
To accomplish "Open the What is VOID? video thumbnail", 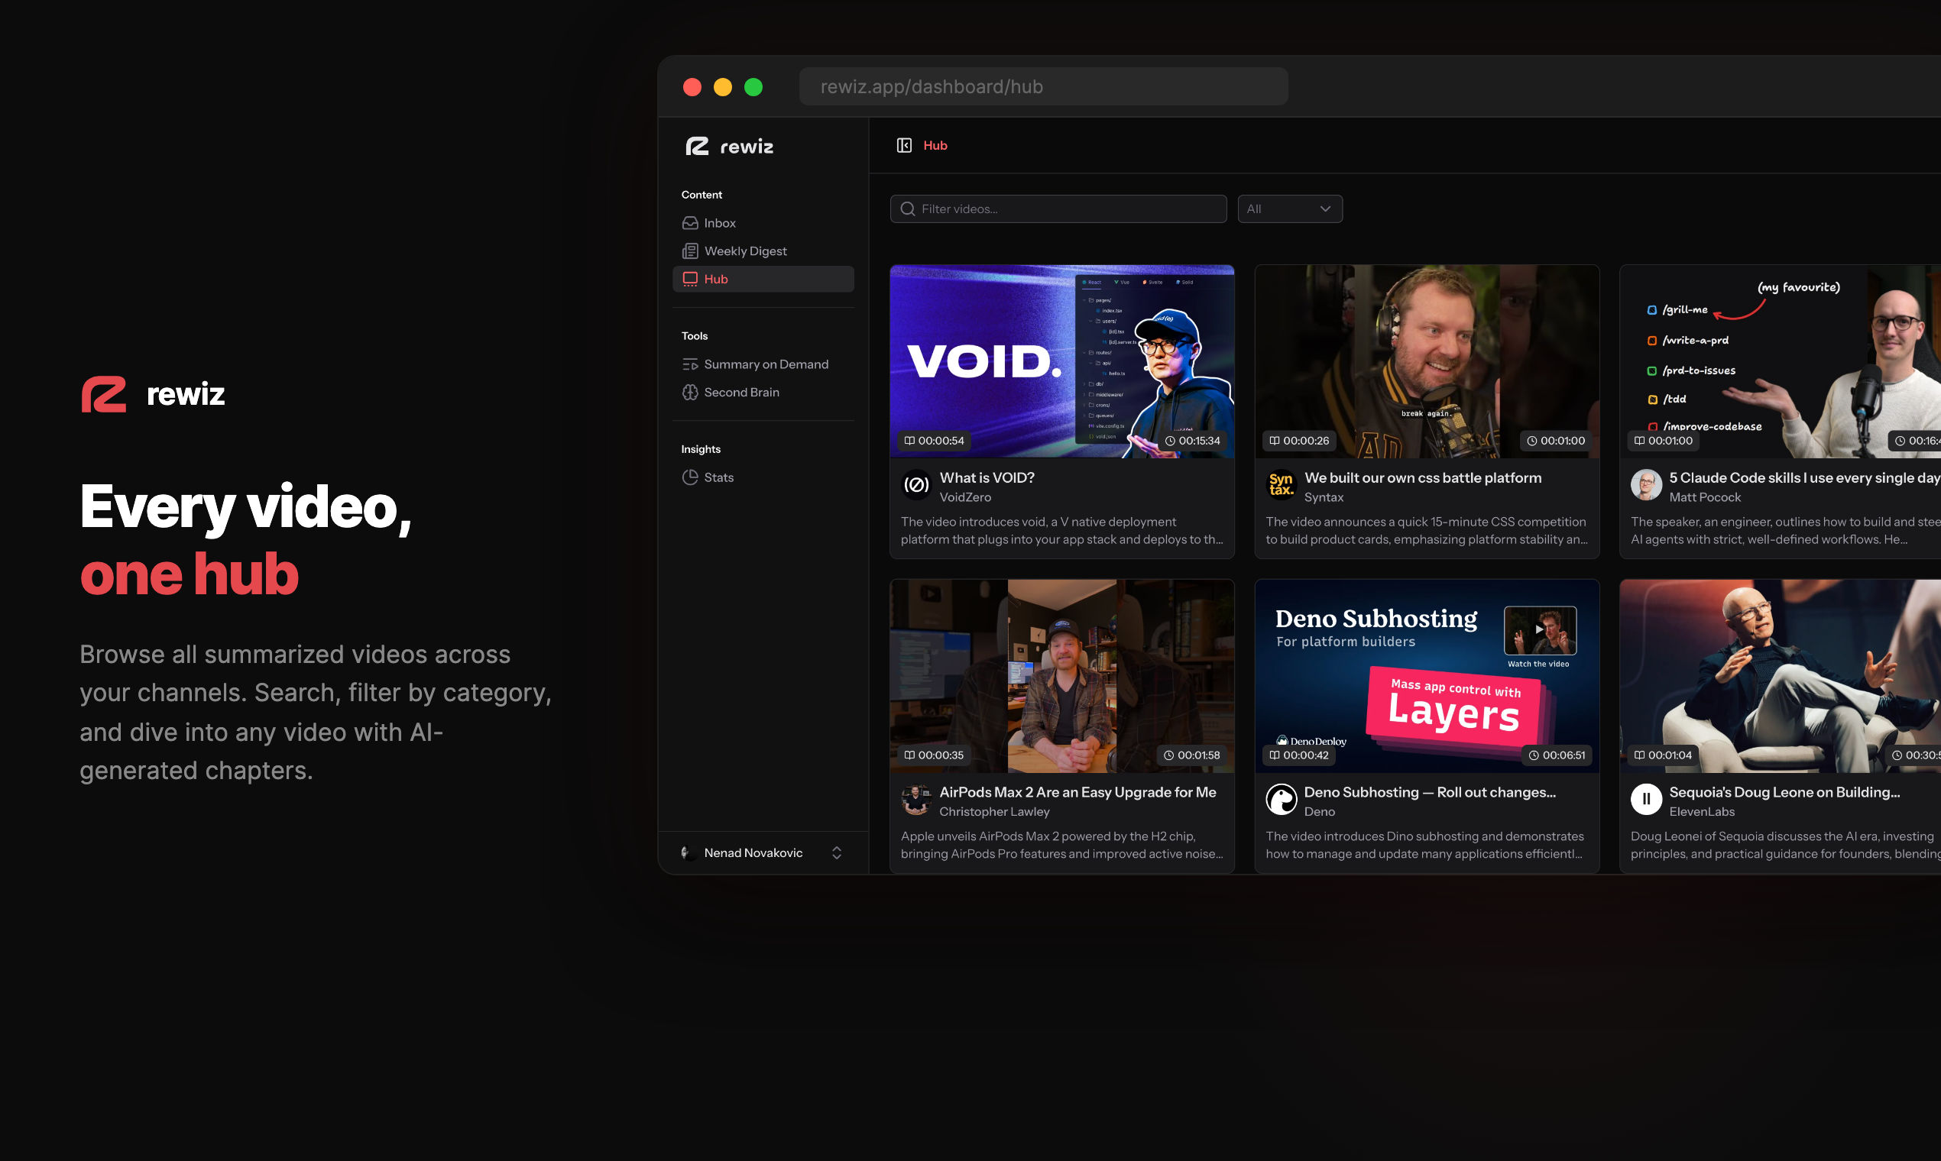I will click(x=1061, y=361).
